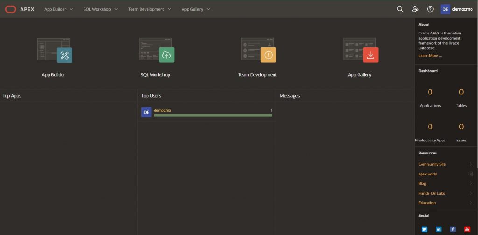
Task: Click the LinkedIn social icon
Action: (x=439, y=229)
